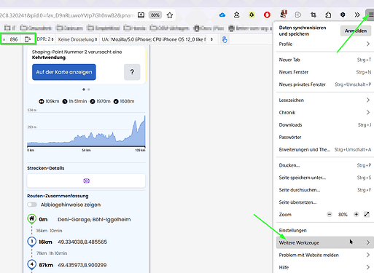Show more toolbar tools double chevron

point(357,15)
